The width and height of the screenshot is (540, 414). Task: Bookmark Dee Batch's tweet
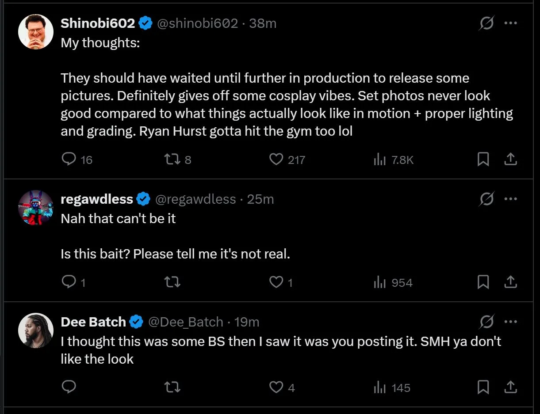[483, 387]
